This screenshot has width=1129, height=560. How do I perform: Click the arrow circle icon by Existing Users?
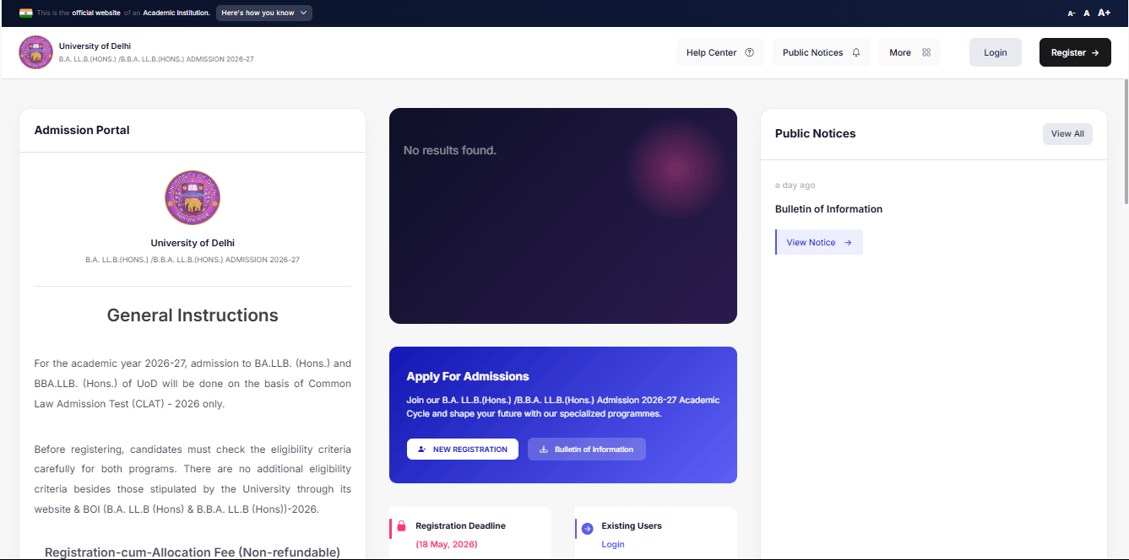(x=588, y=529)
